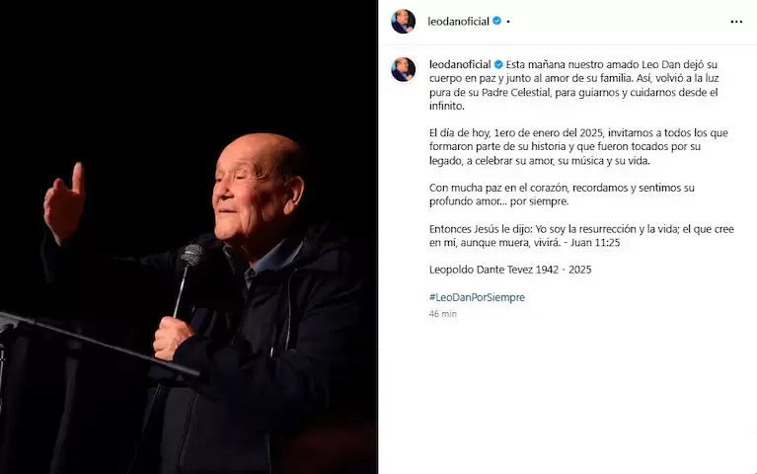Click the "Juan 11:25" Bible quote paragraph
Viewport: 757px width, 474px height.
tap(581, 236)
